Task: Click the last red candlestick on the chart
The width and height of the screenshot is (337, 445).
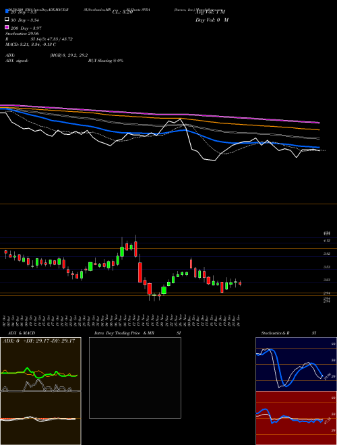Action: coord(240,283)
